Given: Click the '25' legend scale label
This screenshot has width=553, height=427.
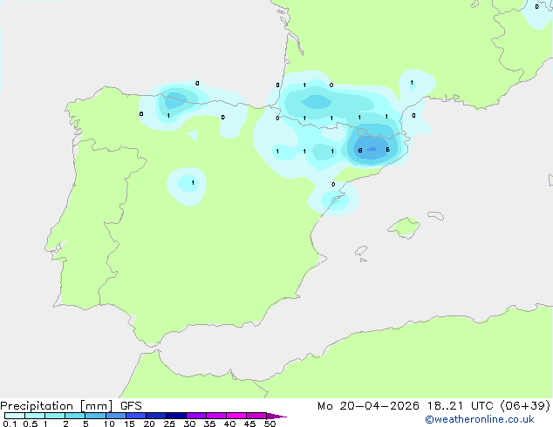Looking at the screenshot, I should [x=169, y=424].
